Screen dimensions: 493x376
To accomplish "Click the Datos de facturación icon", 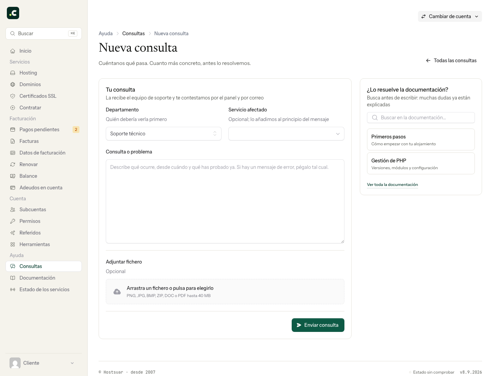I will coord(13,153).
